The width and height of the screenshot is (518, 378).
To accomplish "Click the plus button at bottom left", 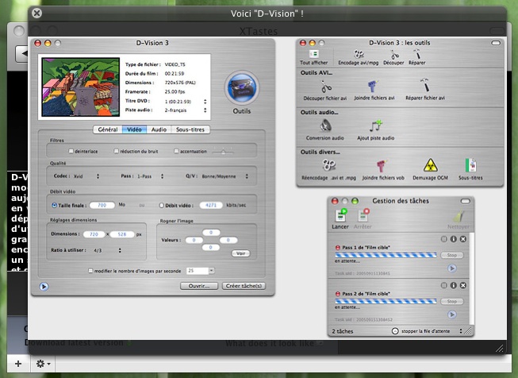I will tap(18, 364).
